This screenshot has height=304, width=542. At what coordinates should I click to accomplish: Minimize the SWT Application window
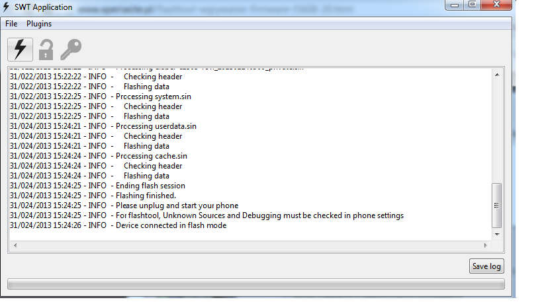click(x=454, y=5)
